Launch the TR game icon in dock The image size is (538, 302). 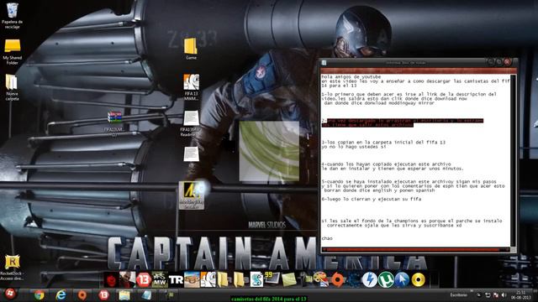(176, 279)
